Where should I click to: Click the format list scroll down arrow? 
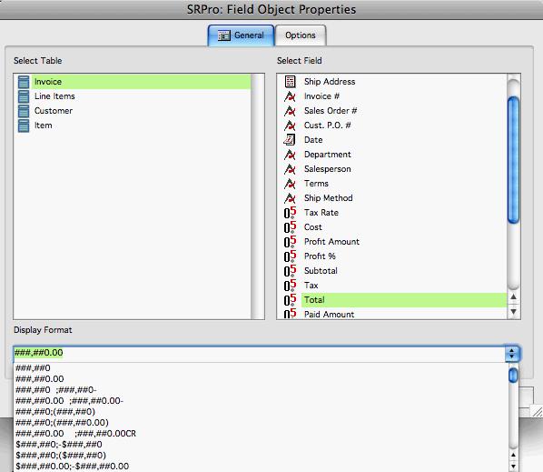click(x=513, y=467)
